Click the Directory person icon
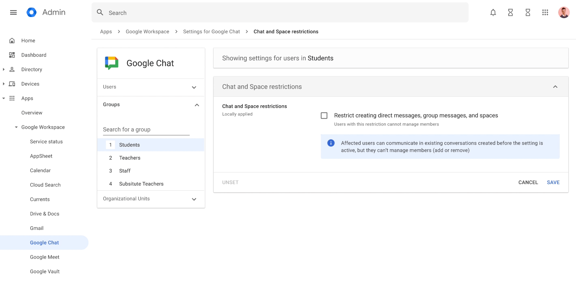 tap(12, 69)
